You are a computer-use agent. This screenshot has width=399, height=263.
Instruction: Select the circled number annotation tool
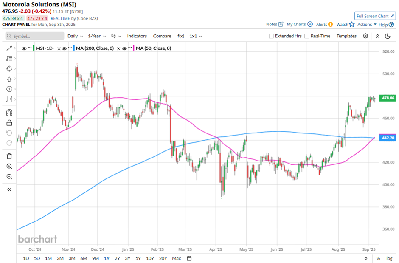point(9,89)
